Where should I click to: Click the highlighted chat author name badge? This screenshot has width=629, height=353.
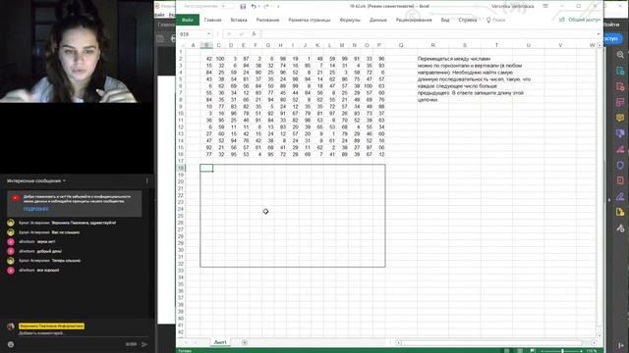click(51, 326)
